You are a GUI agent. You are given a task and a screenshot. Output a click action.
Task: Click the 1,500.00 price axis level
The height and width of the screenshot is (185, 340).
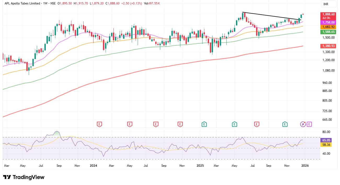tap(328, 38)
